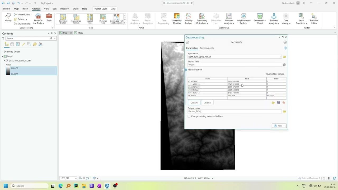The image size is (338, 190).
Task: Select Optimized Hot Spot Analysis tool
Action: 116,19
